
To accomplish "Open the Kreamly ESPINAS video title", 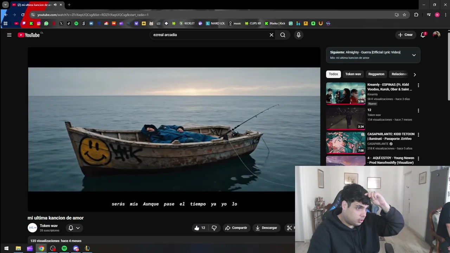I will 390,87.
